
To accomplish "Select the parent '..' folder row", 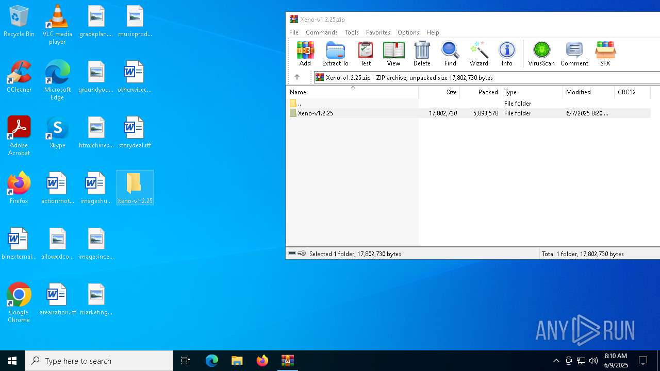I will pyautogui.click(x=468, y=104).
